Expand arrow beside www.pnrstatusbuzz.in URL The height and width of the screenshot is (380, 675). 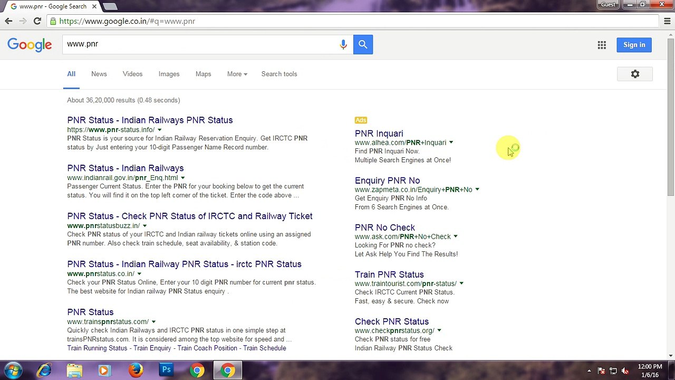coord(144,226)
